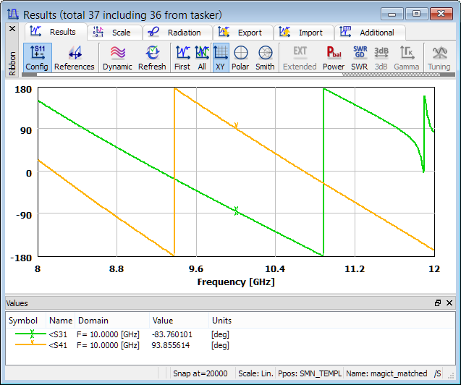The height and width of the screenshot is (385, 461).
Task: Click the References icon
Action: pyautogui.click(x=75, y=58)
